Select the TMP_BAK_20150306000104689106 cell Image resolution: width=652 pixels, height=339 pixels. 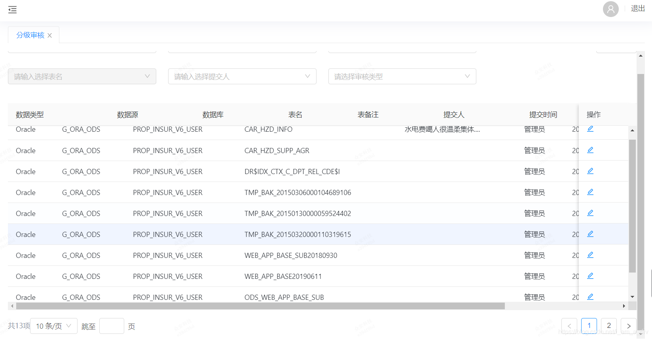298,193
